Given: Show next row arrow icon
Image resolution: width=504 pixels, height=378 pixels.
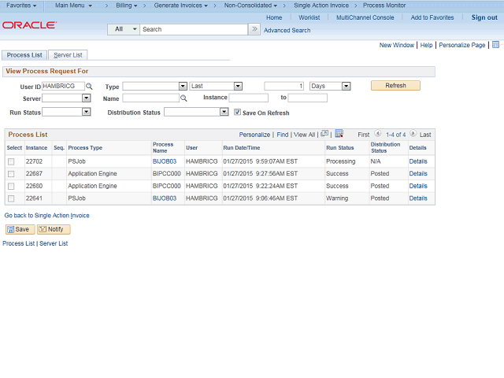Looking at the screenshot, I should click(x=413, y=133).
